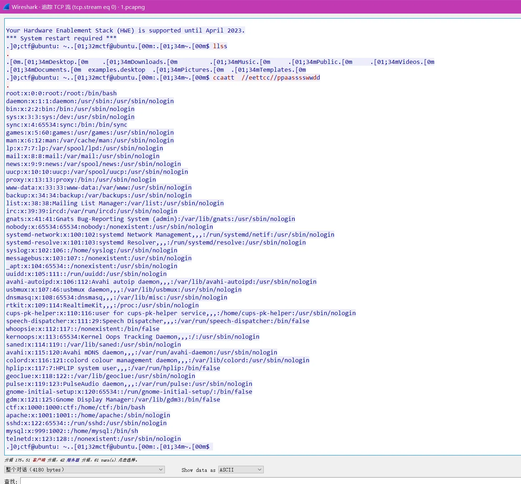
Task: Click the 'System restart required' line
Action: click(x=61, y=39)
